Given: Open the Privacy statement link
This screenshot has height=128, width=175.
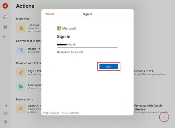Looking at the screenshot, I should [x=70, y=113].
